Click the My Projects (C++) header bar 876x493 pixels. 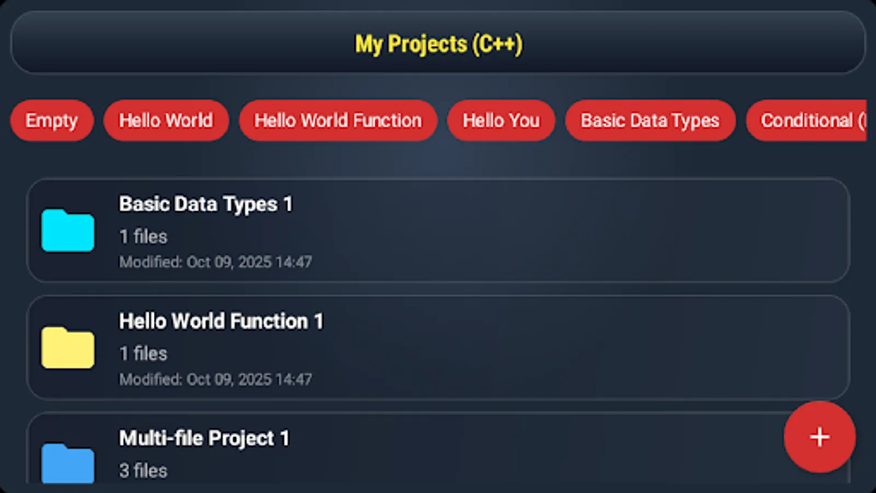coord(438,43)
